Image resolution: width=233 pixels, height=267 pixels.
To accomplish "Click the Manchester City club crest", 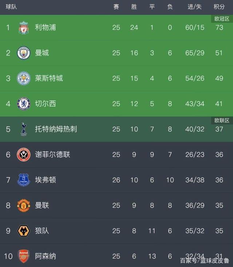I will pos(24,53).
